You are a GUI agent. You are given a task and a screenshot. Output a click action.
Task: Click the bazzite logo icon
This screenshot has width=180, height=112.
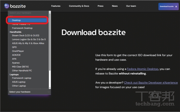(x=6, y=6)
